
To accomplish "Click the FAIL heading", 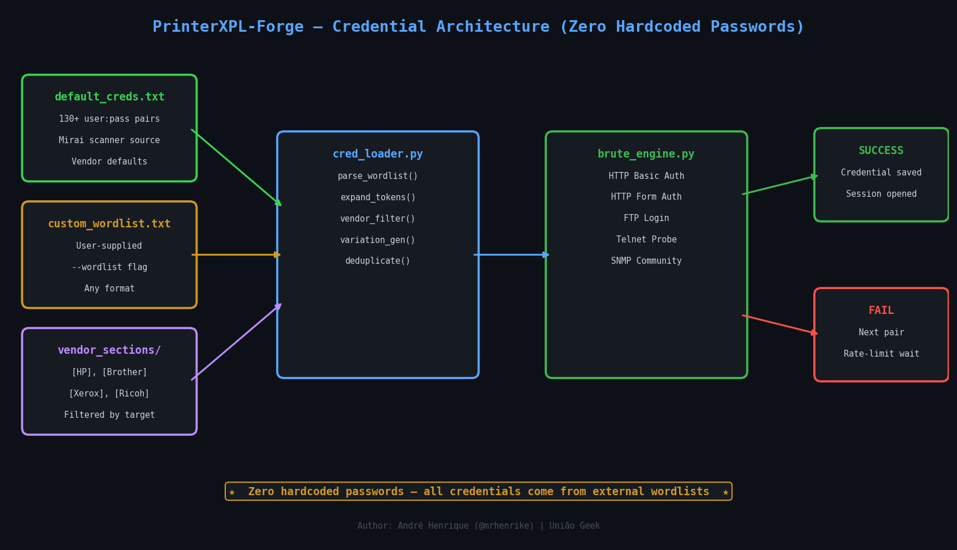I will pos(881,310).
